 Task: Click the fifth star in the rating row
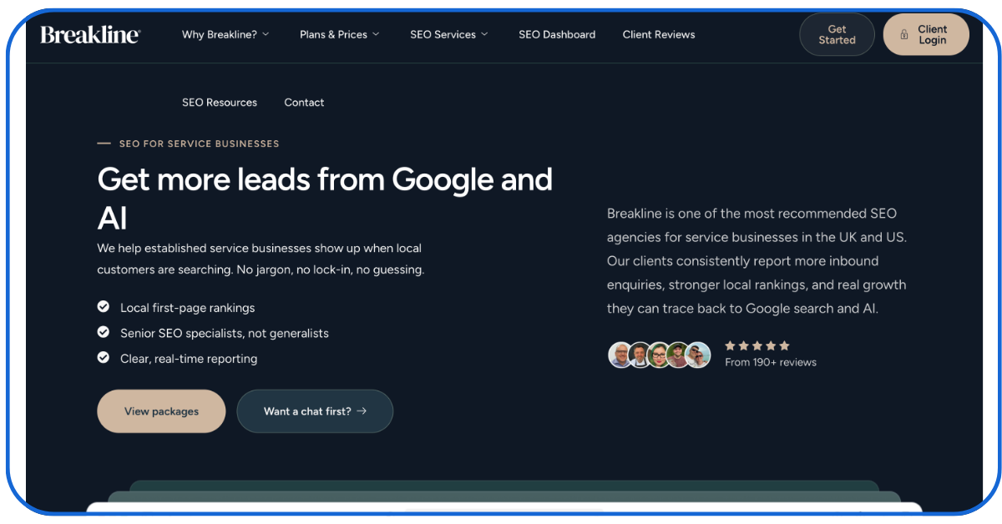[784, 345]
